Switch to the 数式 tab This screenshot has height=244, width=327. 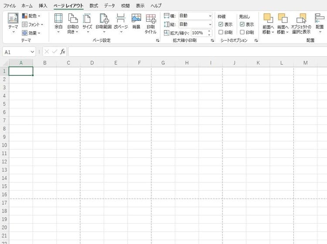tap(94, 6)
